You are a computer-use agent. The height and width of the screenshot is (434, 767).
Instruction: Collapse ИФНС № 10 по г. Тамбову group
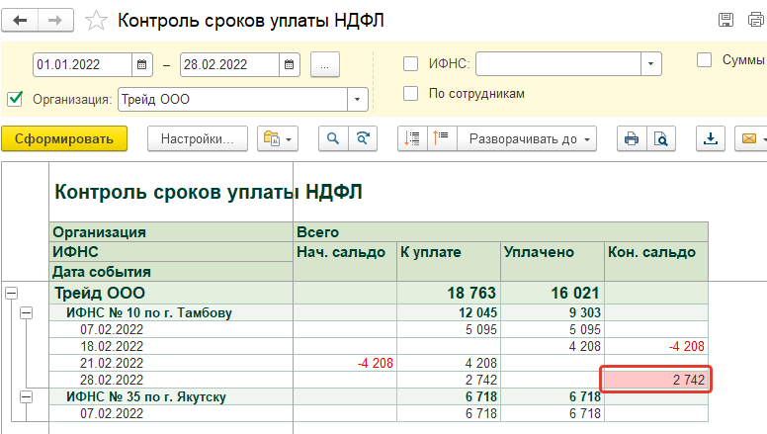click(x=27, y=312)
